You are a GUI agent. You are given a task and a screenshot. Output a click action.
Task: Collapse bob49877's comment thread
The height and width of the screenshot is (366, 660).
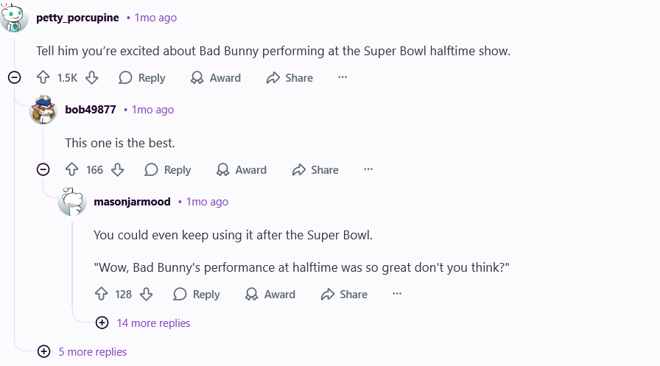(x=43, y=169)
